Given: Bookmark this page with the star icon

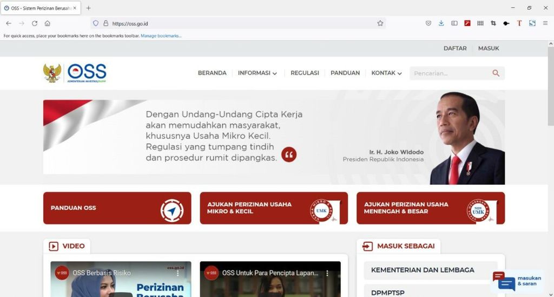Looking at the screenshot, I should (x=380, y=23).
